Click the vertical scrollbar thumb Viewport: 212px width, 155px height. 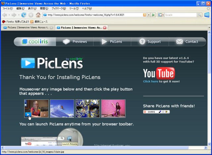click(x=209, y=54)
